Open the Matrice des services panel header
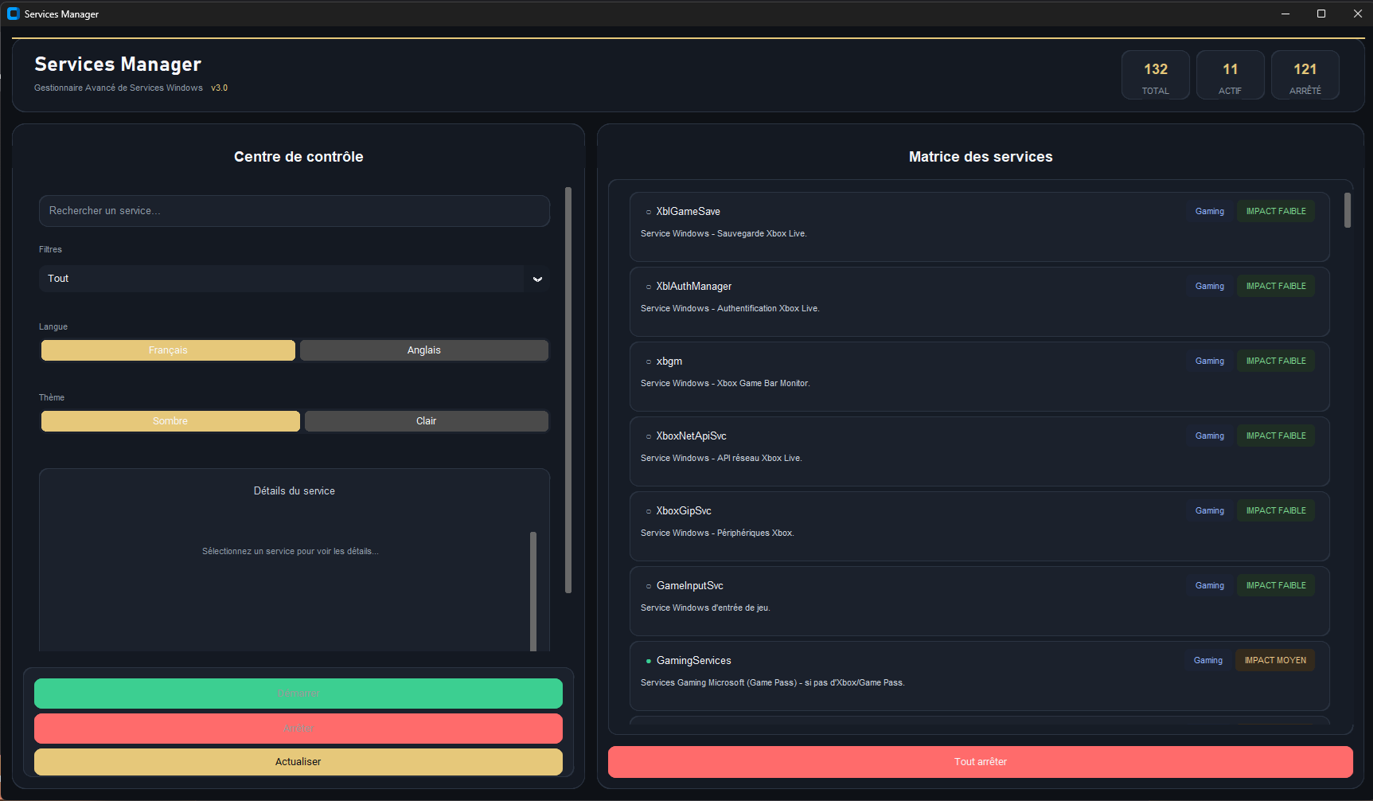Screen dimensions: 1373x801 [x=981, y=156]
